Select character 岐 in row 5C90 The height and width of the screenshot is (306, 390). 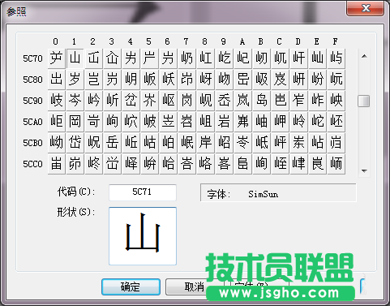56,101
